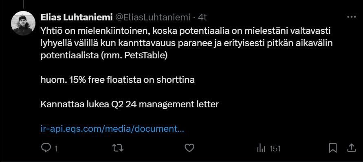Repost this tweet with the retweet icon
363x162 pixels.
[x=118, y=148]
